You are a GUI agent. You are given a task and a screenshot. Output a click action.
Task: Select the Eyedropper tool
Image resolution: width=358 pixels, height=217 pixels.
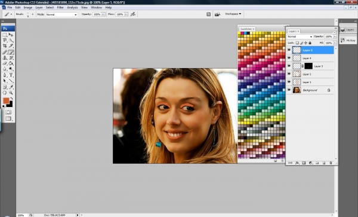click(x=11, y=87)
